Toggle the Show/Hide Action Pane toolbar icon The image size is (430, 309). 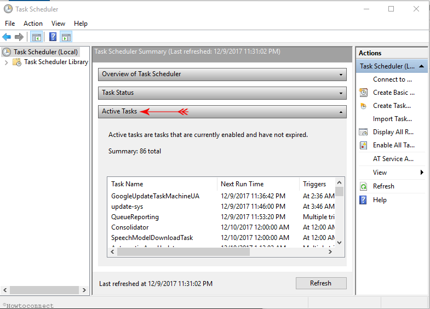click(x=66, y=37)
